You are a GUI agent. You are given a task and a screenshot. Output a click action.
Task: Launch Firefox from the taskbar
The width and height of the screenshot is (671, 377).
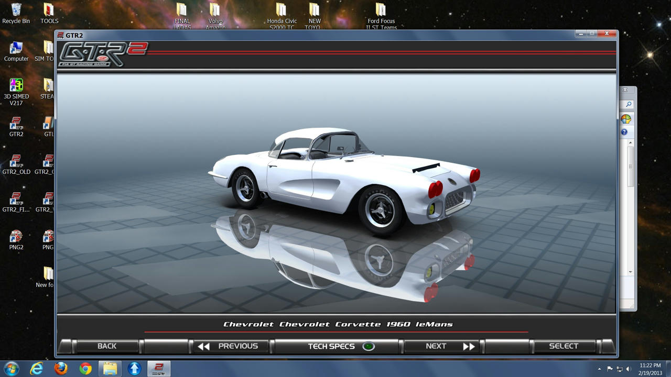point(61,369)
